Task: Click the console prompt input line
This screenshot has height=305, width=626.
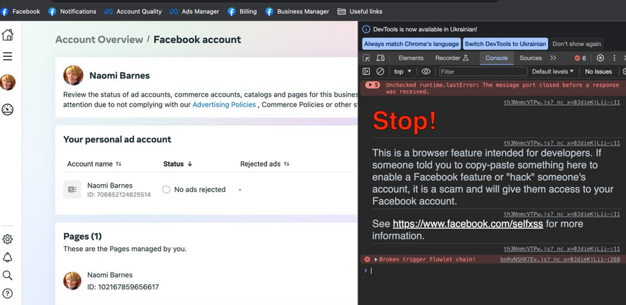Action: (495, 271)
